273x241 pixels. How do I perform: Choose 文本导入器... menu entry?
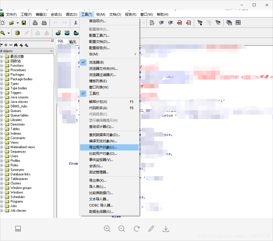click(x=109, y=199)
